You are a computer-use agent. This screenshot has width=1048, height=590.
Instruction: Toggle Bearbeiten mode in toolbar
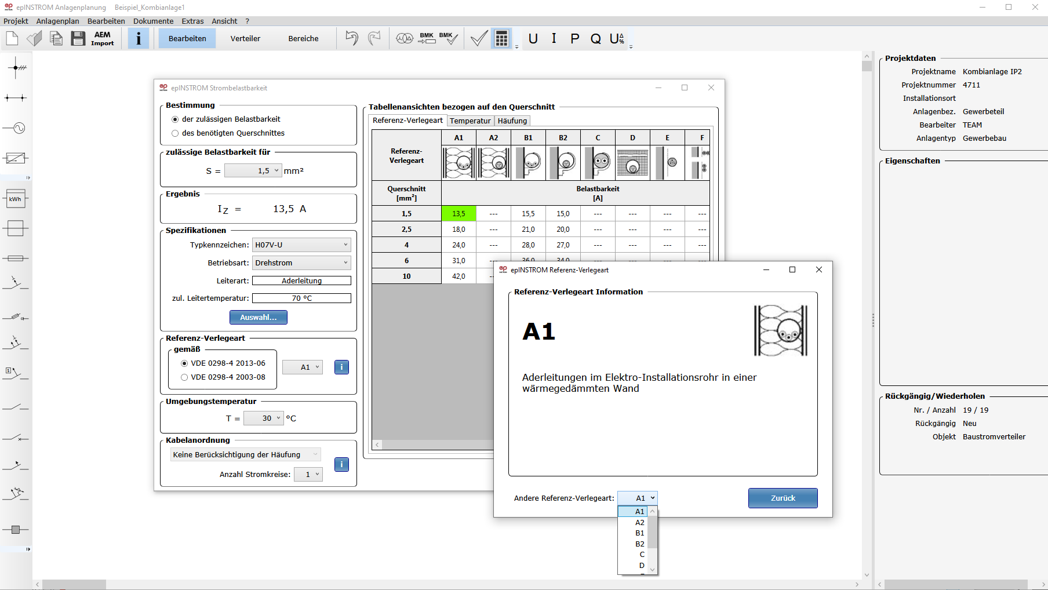tap(187, 39)
